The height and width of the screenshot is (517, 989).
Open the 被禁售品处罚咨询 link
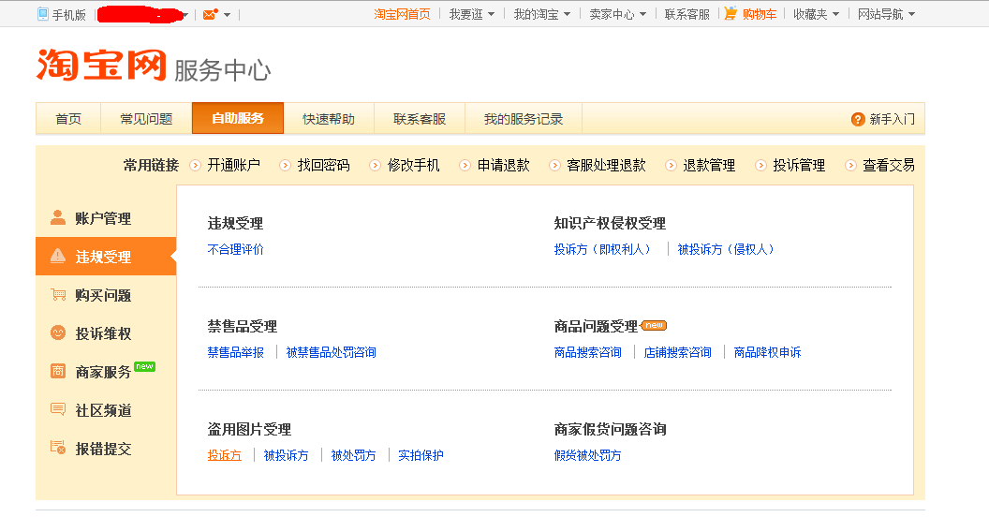pos(332,352)
